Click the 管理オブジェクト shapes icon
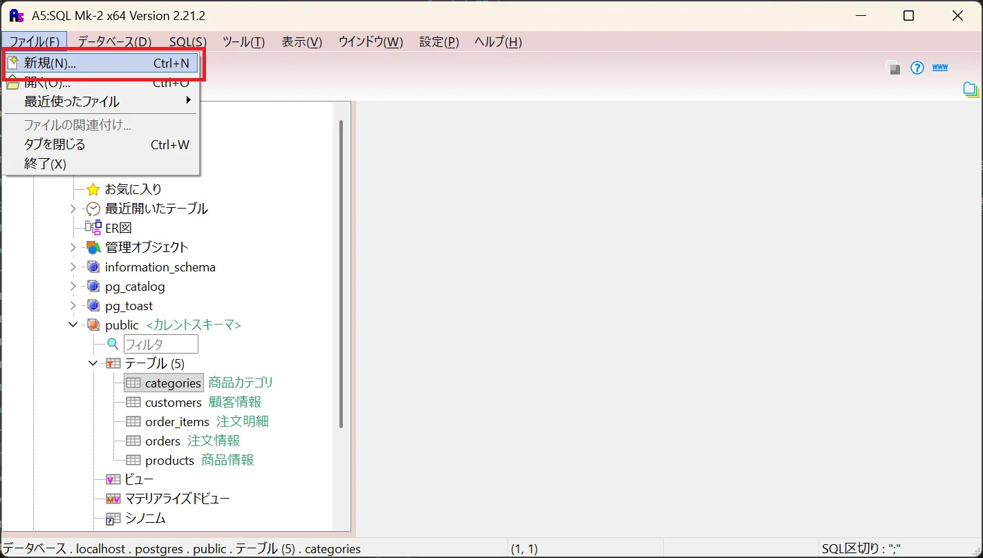Viewport: 983px width, 558px height. pyautogui.click(x=93, y=247)
